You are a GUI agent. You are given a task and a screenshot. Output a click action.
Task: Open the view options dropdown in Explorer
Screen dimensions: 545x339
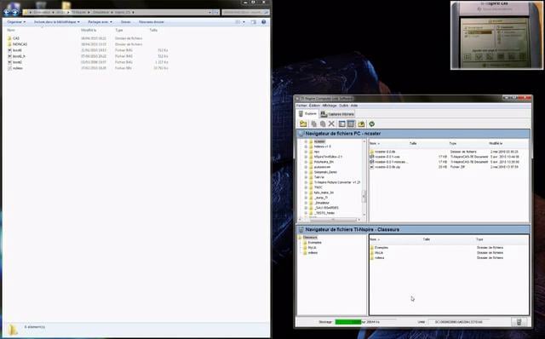pos(244,22)
